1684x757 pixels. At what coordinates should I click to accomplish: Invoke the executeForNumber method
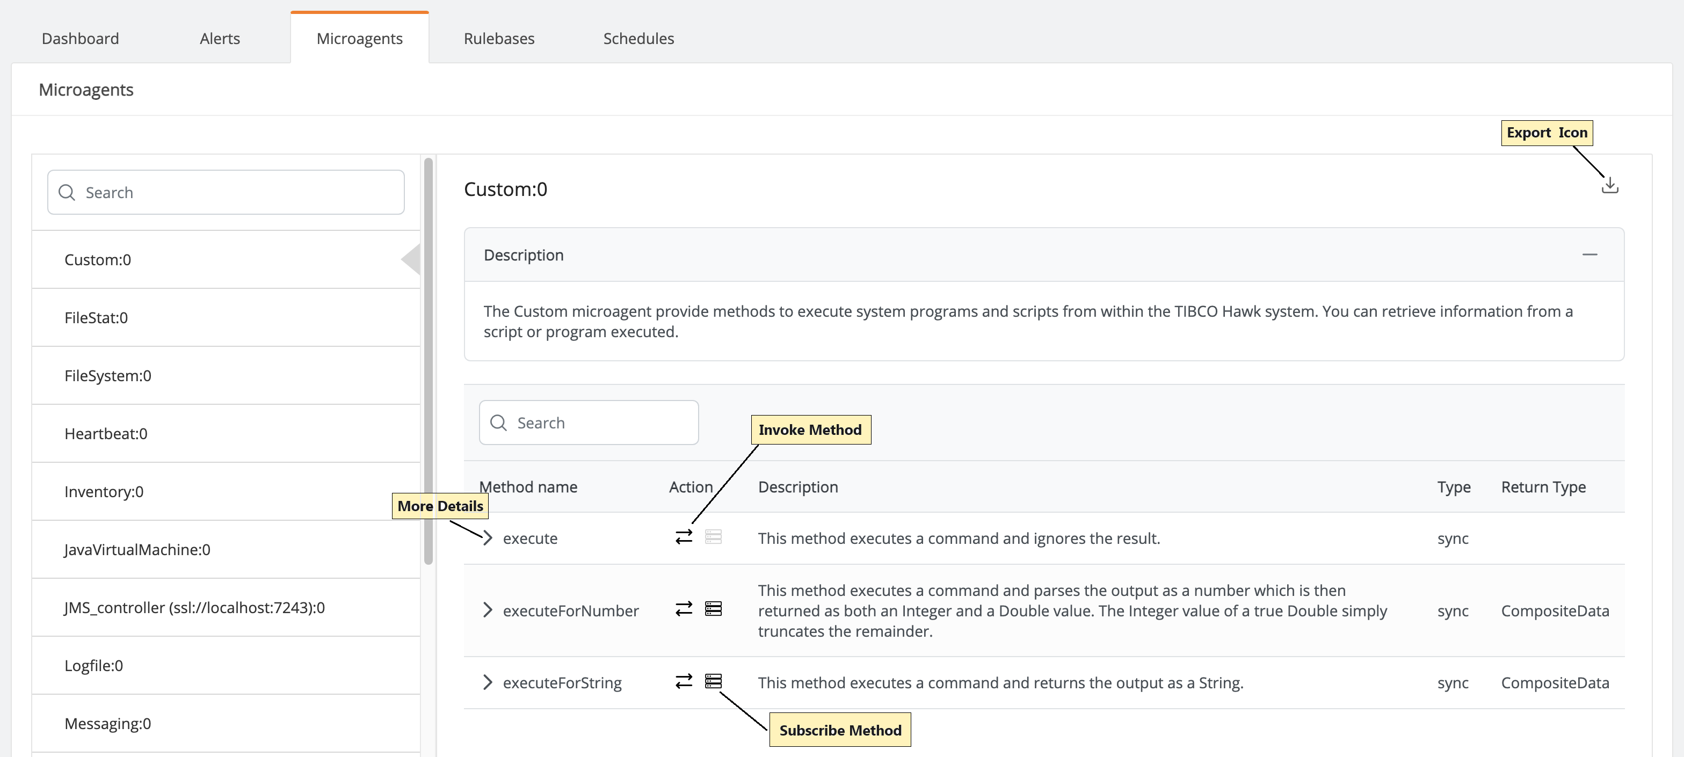pyautogui.click(x=683, y=609)
